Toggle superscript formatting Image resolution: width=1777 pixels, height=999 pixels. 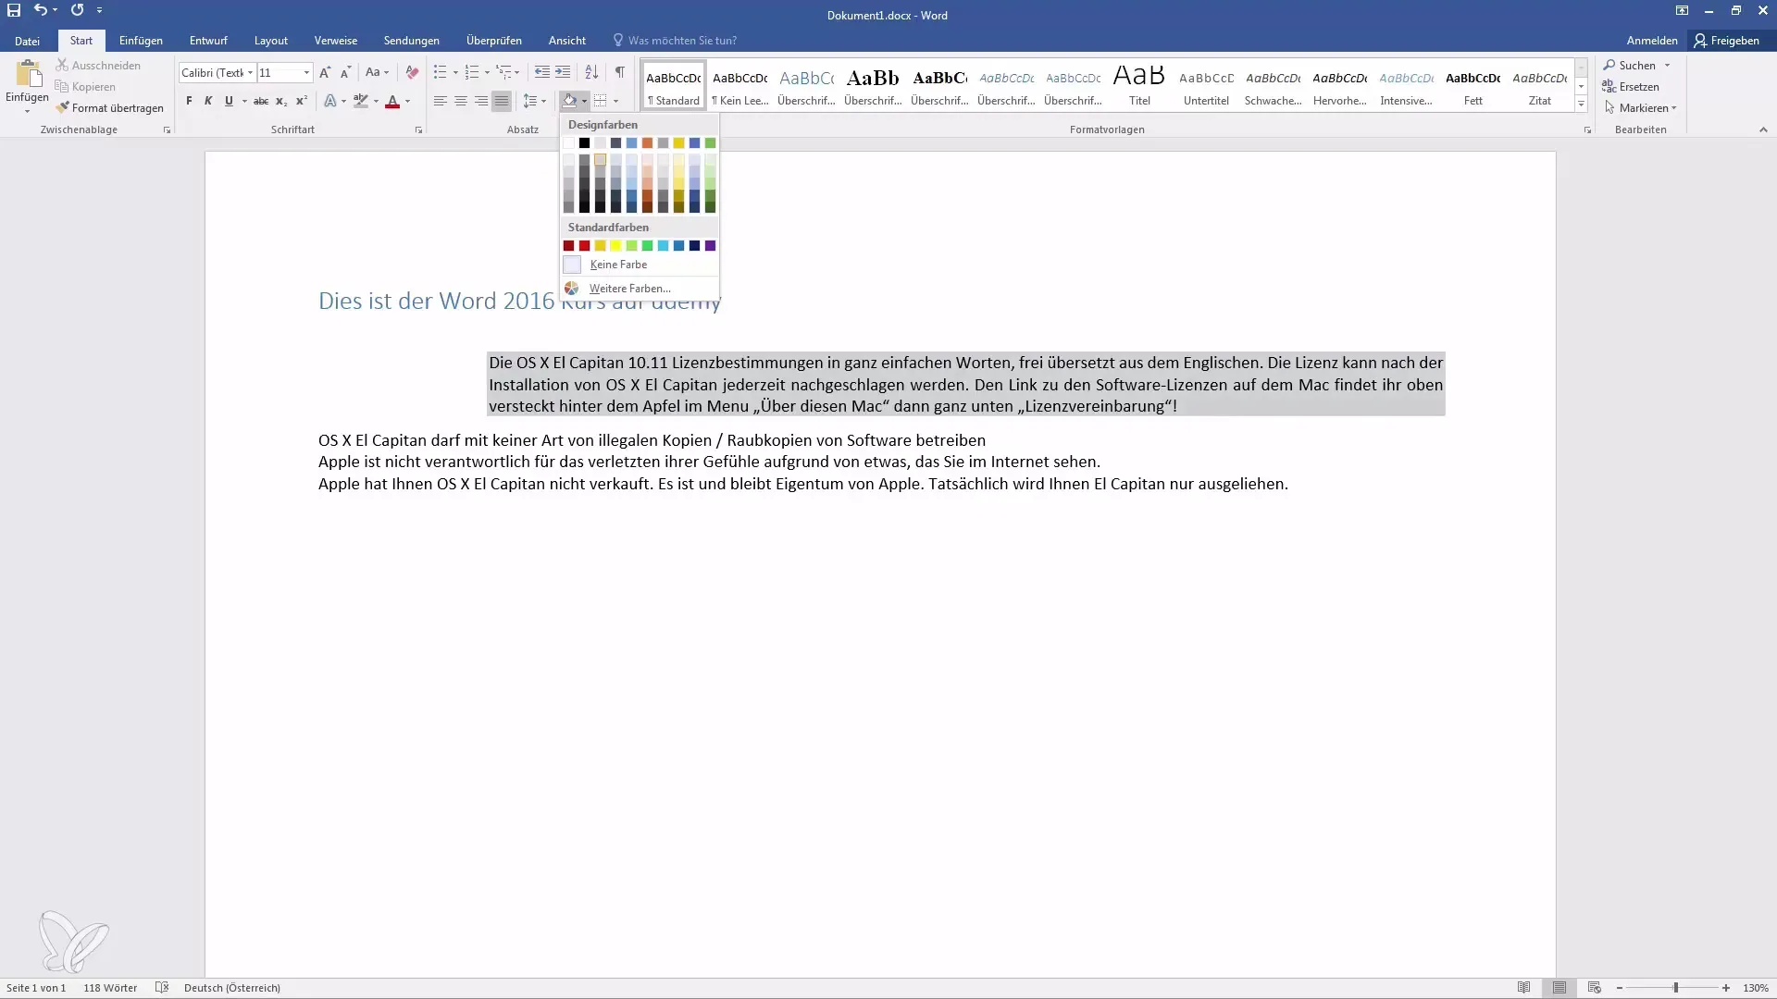click(x=302, y=101)
